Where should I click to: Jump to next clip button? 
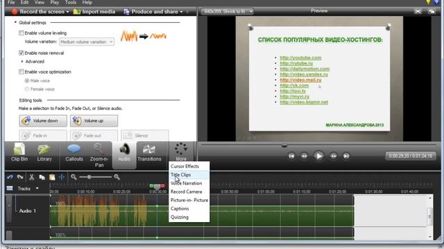[x=346, y=156]
